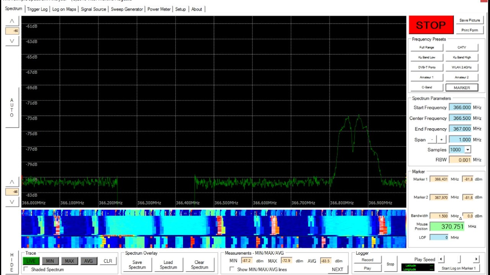Select the Amateur 1 preset
Screen dimensions: 490x275
(x=427, y=77)
